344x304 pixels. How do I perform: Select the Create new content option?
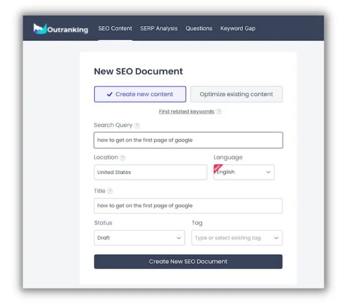tap(140, 94)
